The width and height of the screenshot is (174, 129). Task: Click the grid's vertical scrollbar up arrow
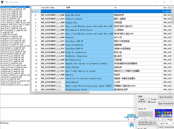point(173,7)
